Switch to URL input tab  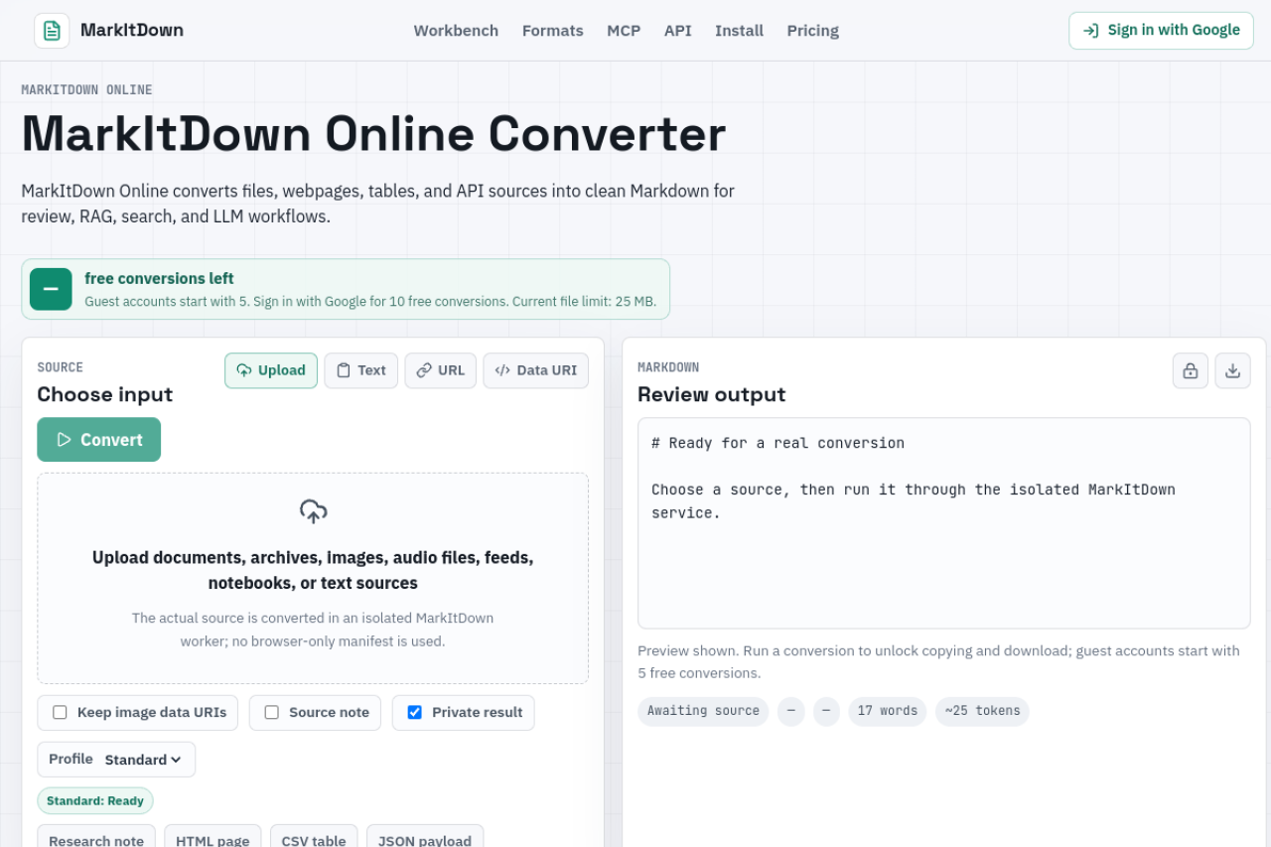(x=440, y=370)
